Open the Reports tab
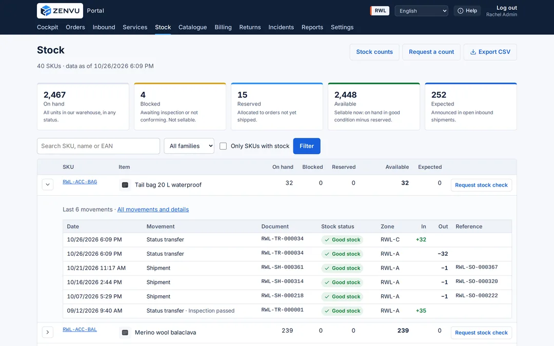 (x=312, y=27)
